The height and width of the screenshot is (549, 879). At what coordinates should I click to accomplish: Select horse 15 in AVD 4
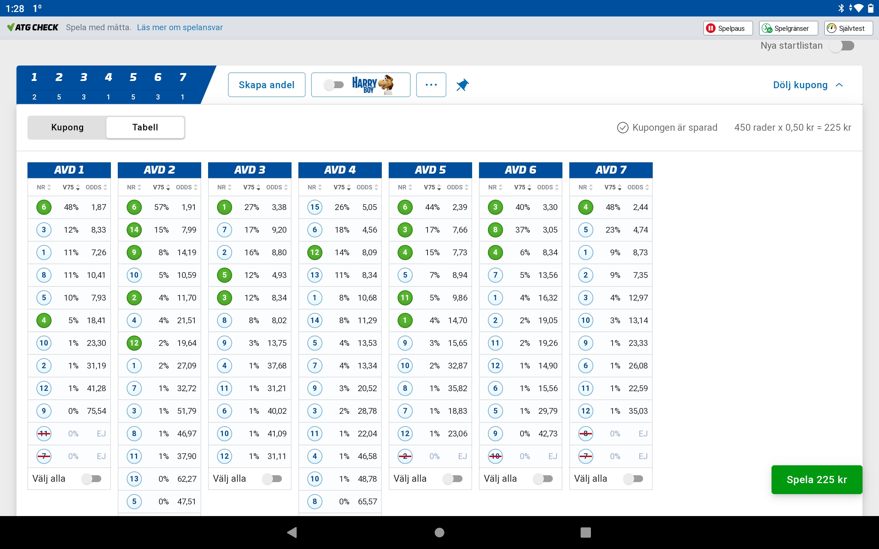point(315,207)
